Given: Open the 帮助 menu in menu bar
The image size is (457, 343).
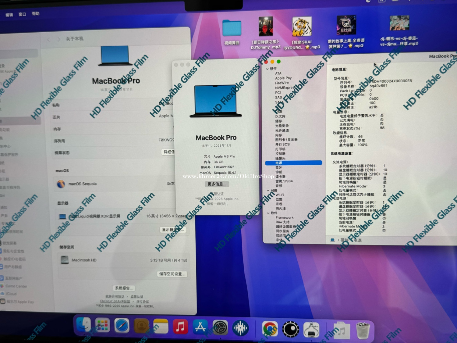Looking at the screenshot, I should click(36, 13).
